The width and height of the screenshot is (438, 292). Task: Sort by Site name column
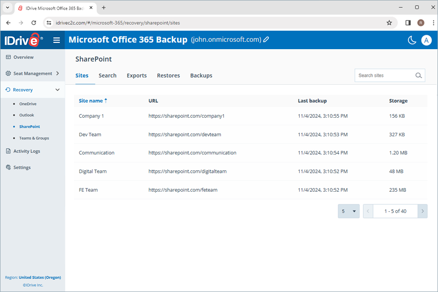click(x=91, y=101)
